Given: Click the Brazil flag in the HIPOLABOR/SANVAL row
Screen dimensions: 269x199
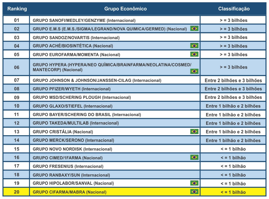Looking at the screenshot, I should point(194,183).
